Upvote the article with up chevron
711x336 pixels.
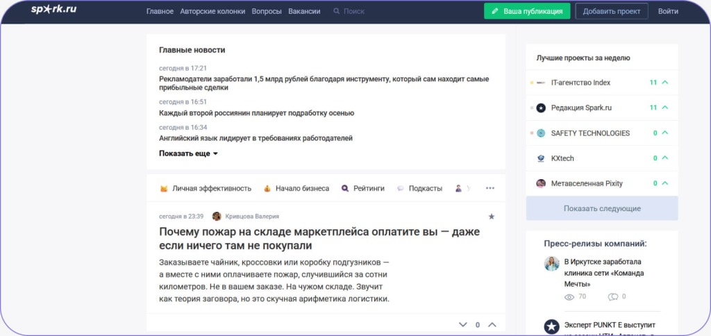tap(492, 325)
